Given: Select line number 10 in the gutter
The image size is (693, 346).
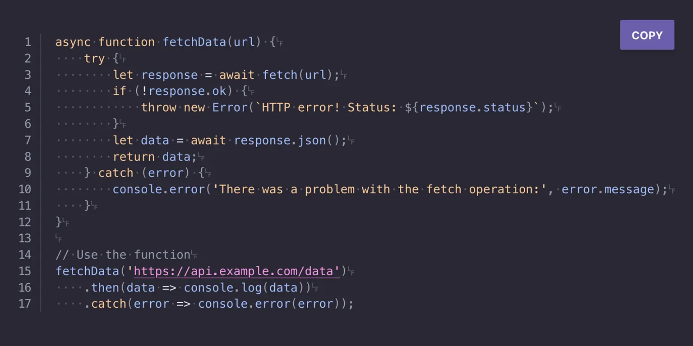Looking at the screenshot, I should tap(25, 189).
